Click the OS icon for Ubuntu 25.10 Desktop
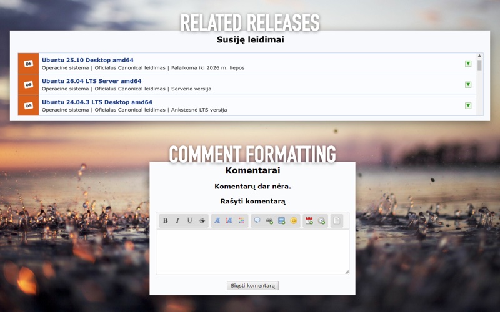 coord(28,64)
